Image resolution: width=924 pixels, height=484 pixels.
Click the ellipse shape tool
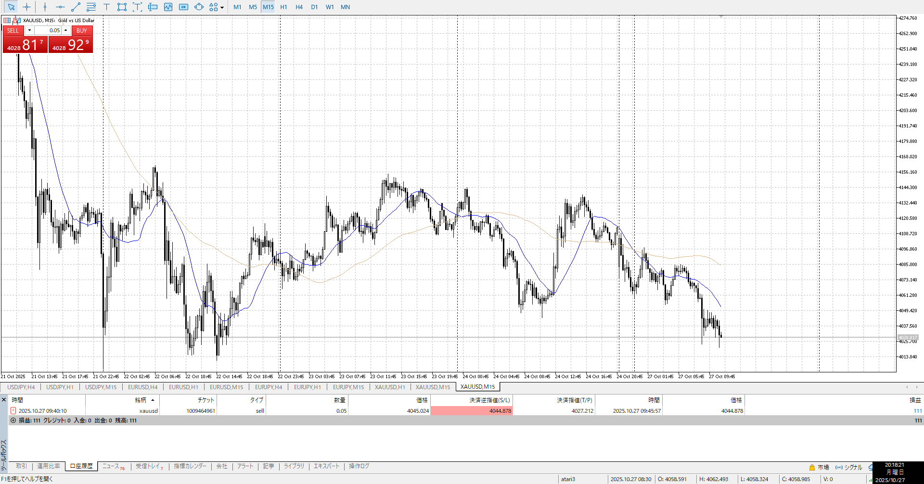199,7
